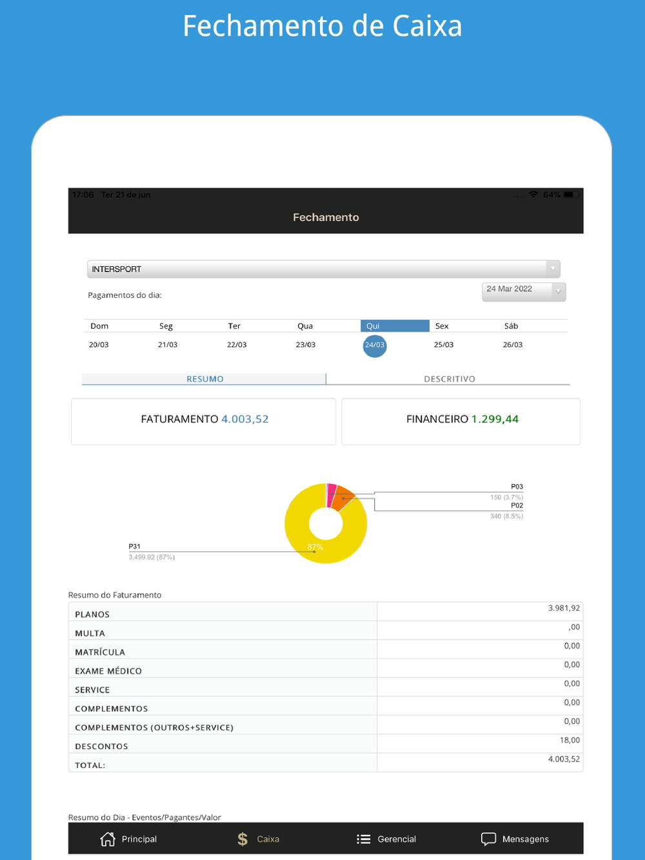Select day 23/03
Image resolution: width=645 pixels, height=860 pixels.
click(x=306, y=345)
